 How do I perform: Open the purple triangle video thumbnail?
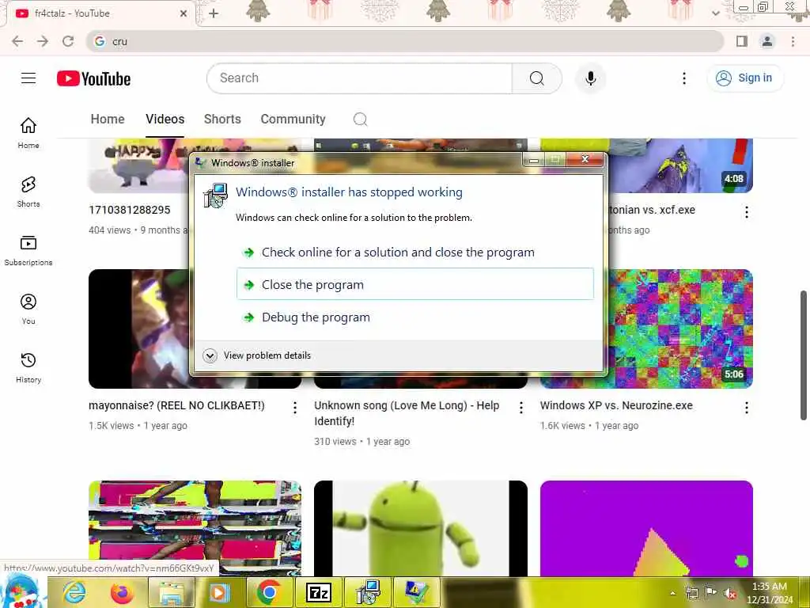tap(646, 528)
